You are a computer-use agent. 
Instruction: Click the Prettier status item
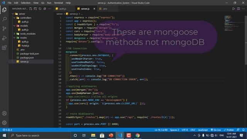click(x=229, y=130)
